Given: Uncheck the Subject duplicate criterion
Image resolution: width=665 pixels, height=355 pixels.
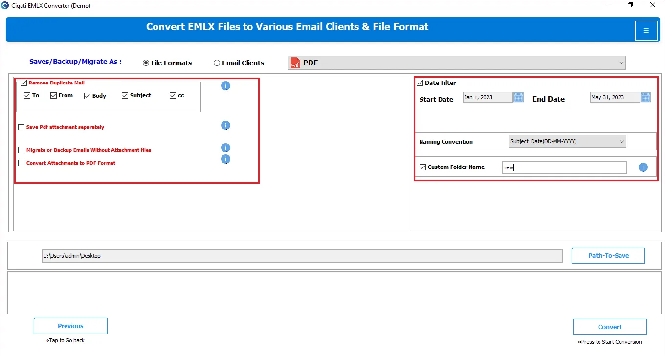Looking at the screenshot, I should (x=125, y=96).
